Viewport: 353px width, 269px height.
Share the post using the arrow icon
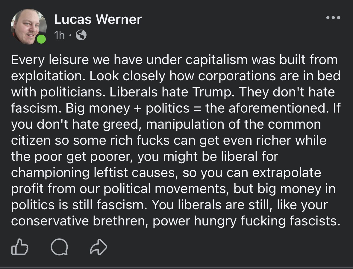pyautogui.click(x=99, y=247)
